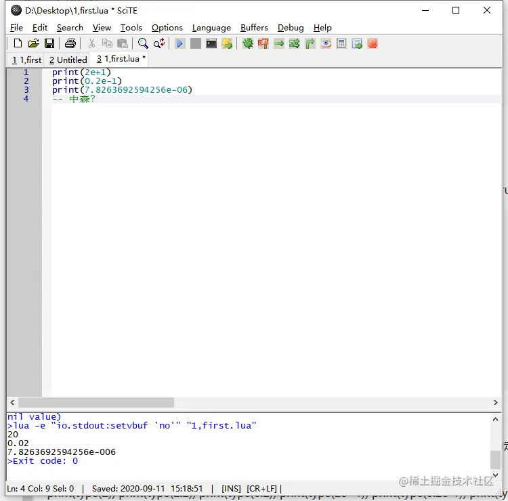Click the editor scrollbar right arrow
This screenshot has width=508, height=501.
coord(495,403)
